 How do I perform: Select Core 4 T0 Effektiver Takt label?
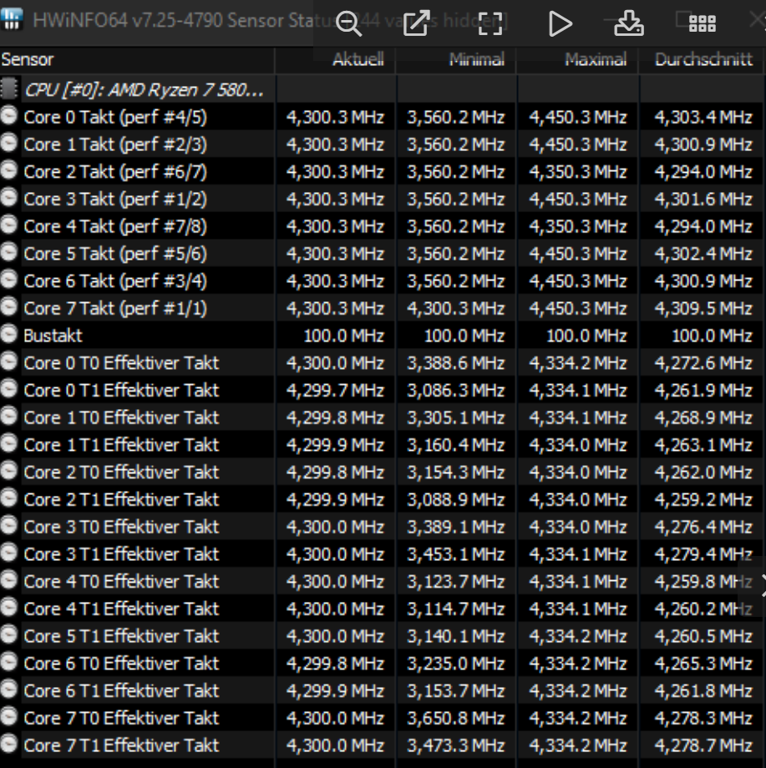tap(121, 582)
